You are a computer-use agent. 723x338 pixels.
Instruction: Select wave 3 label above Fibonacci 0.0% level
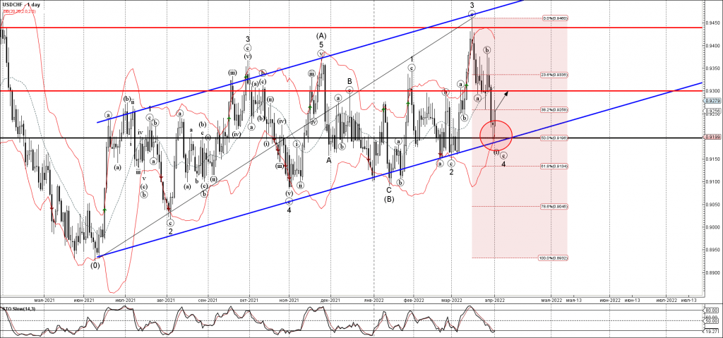point(472,5)
